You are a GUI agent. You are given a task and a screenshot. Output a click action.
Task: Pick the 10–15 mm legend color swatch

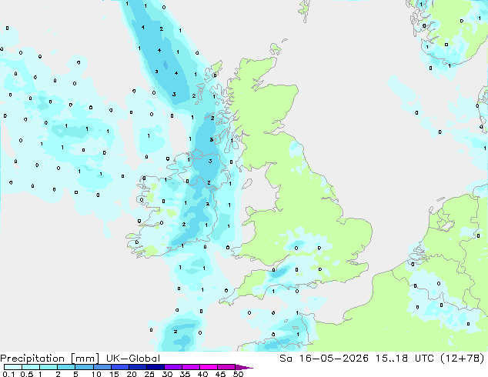pyautogui.click(x=102, y=367)
